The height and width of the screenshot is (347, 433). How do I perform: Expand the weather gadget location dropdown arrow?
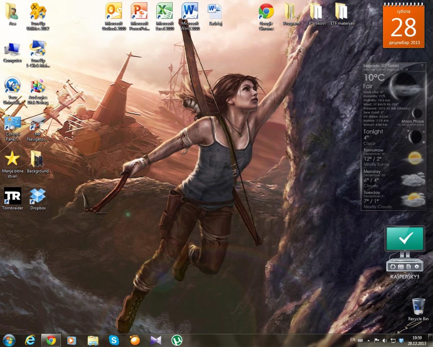pos(422,66)
